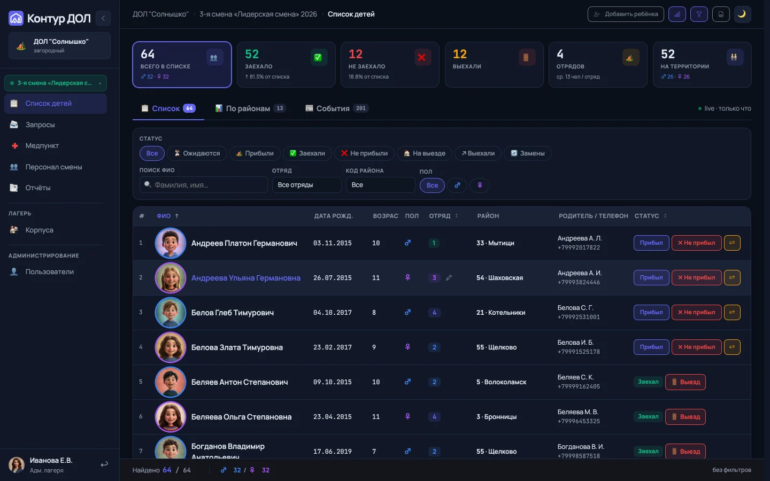Image resolution: width=770 pixels, height=481 pixels.
Task: Switch to the События tab
Action: [337, 108]
